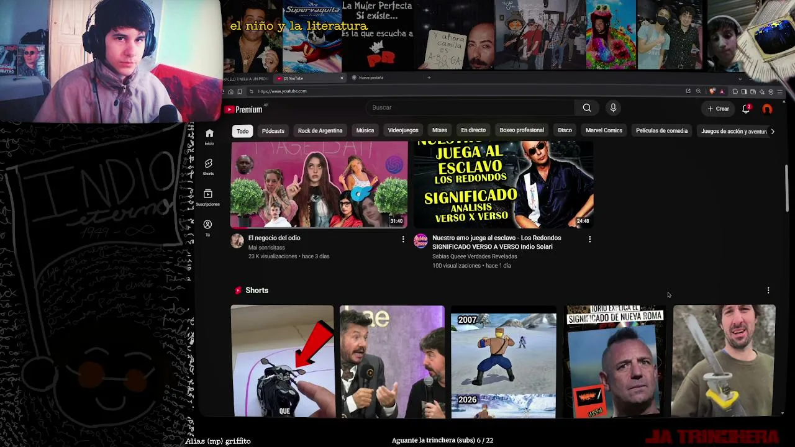Open the motorcycle red arrow Short
795x447 pixels.
click(282, 361)
